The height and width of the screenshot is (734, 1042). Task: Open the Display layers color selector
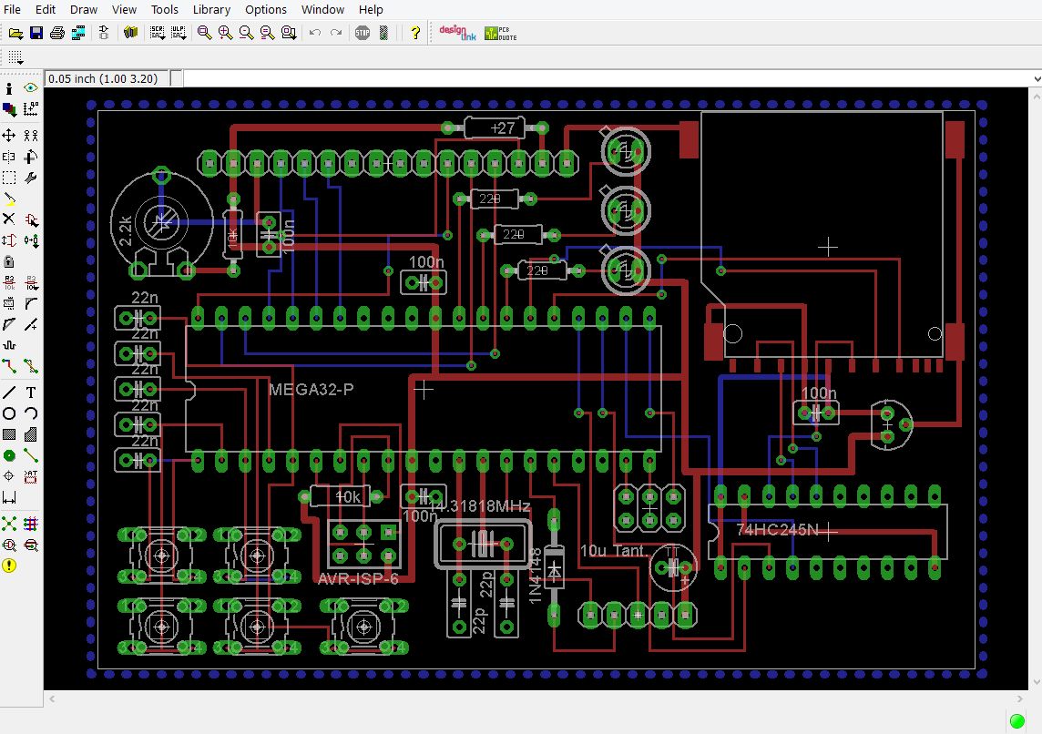point(8,109)
